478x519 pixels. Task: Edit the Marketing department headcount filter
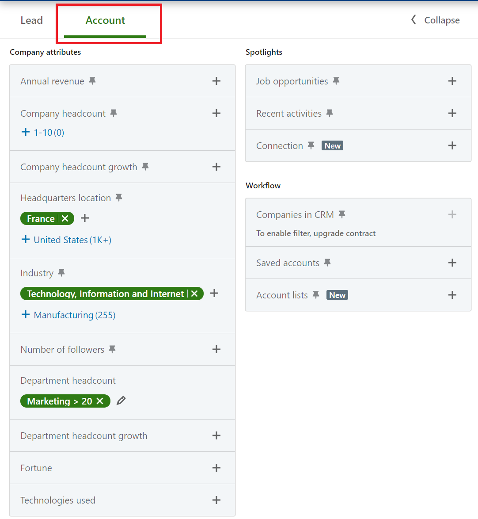coord(121,401)
